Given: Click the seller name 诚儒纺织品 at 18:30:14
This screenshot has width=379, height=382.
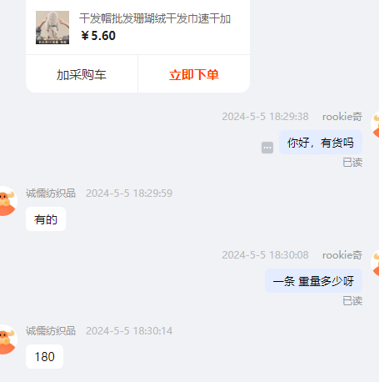Looking at the screenshot, I should pyautogui.click(x=51, y=331).
